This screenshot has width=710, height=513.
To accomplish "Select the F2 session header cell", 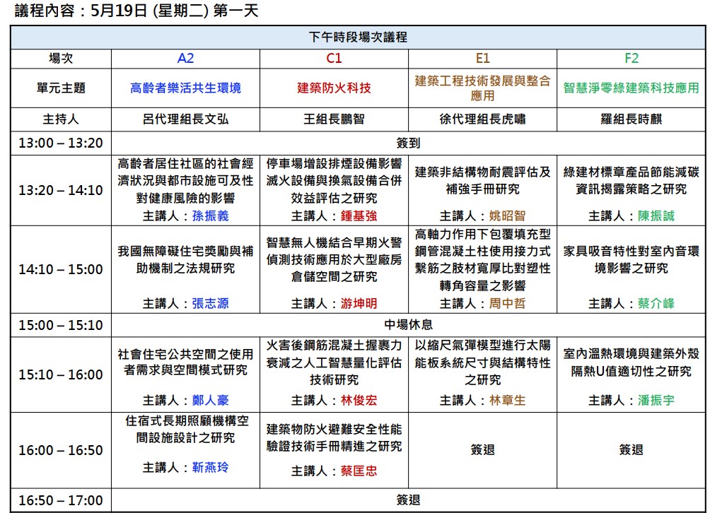I will [x=631, y=59].
